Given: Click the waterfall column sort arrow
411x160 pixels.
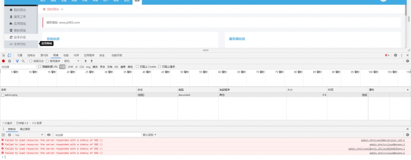Looking at the screenshot, I should [x=408, y=90].
